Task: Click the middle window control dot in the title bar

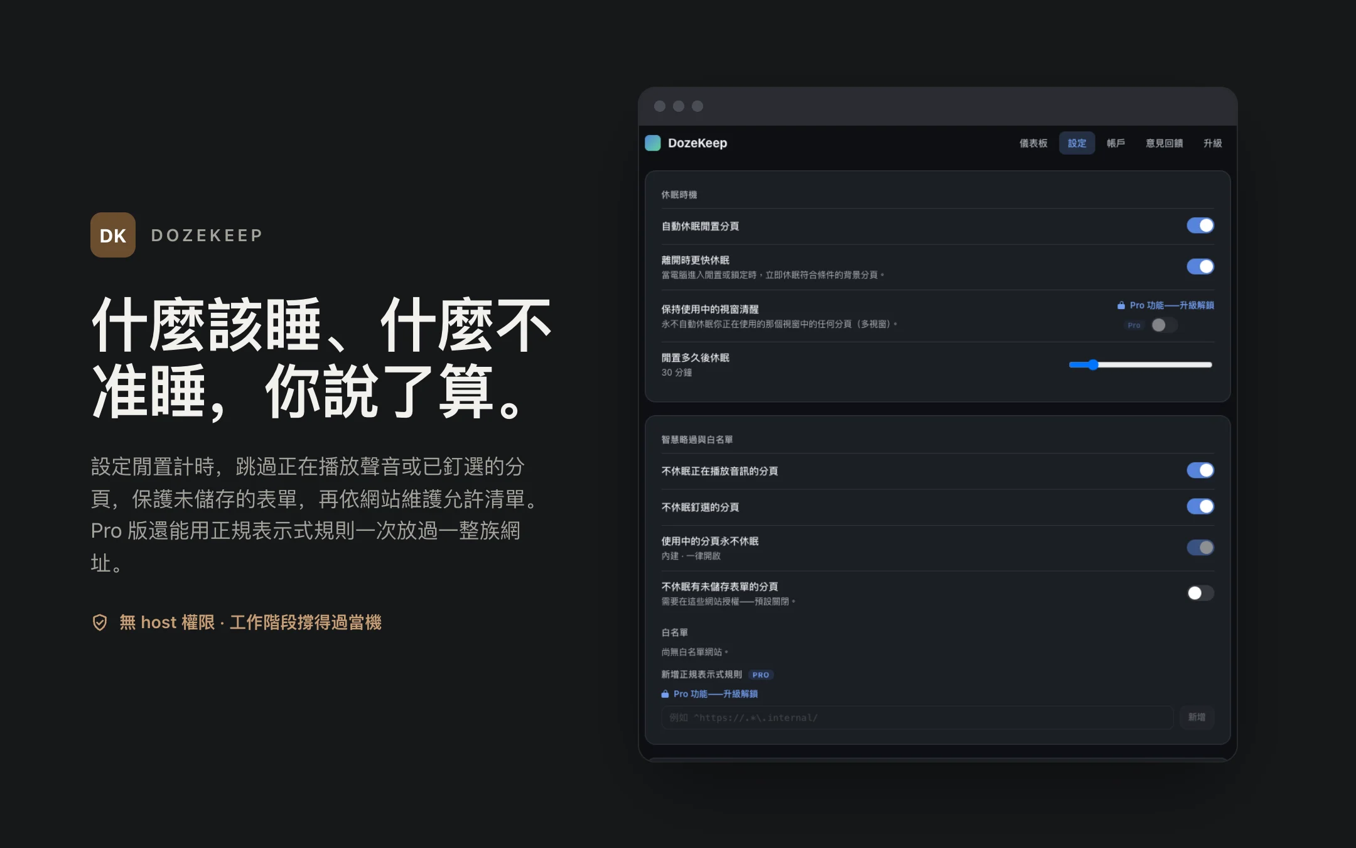Action: point(679,106)
